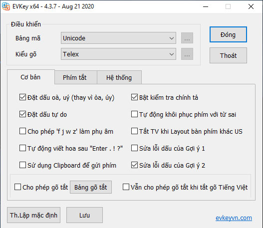Click the Bảng gõ tắt button
The width and height of the screenshot is (263, 228).
(x=91, y=187)
